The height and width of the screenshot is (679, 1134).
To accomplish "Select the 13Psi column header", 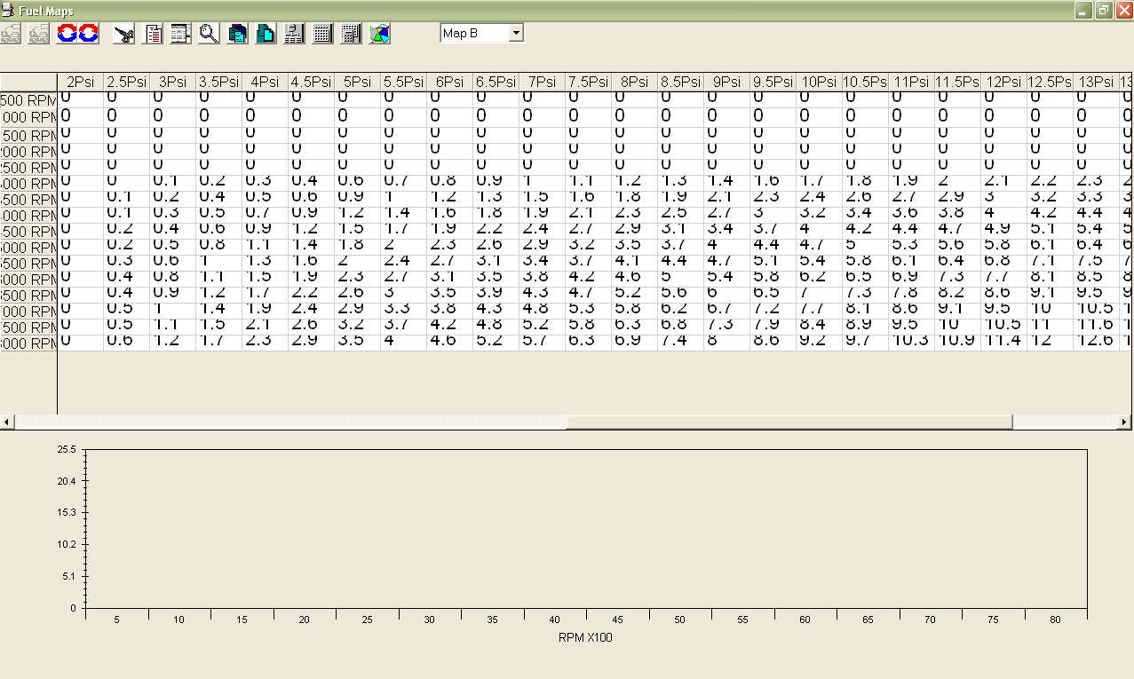I will pyautogui.click(x=1097, y=82).
